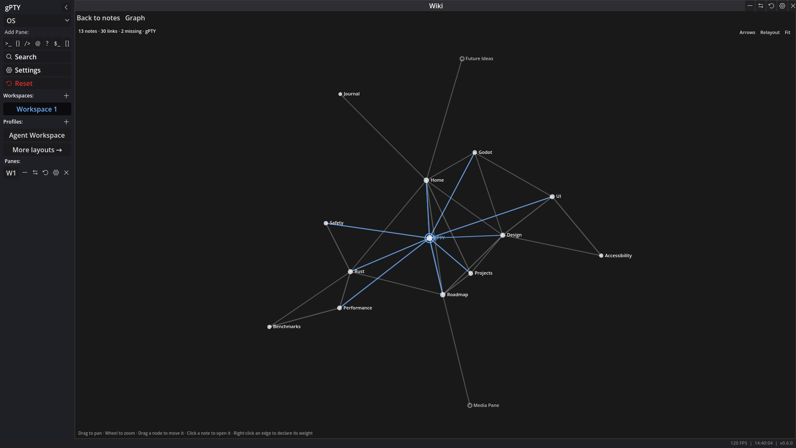Screen dimensions: 796x448
Task: Select Workspace 1
Action: click(x=37, y=109)
